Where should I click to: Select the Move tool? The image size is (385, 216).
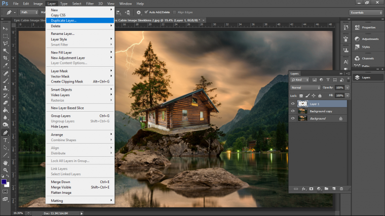[x=5, y=28]
